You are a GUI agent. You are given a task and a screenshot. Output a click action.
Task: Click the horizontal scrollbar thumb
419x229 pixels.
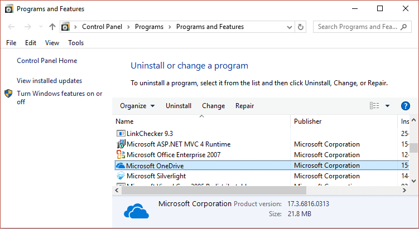coord(214,191)
